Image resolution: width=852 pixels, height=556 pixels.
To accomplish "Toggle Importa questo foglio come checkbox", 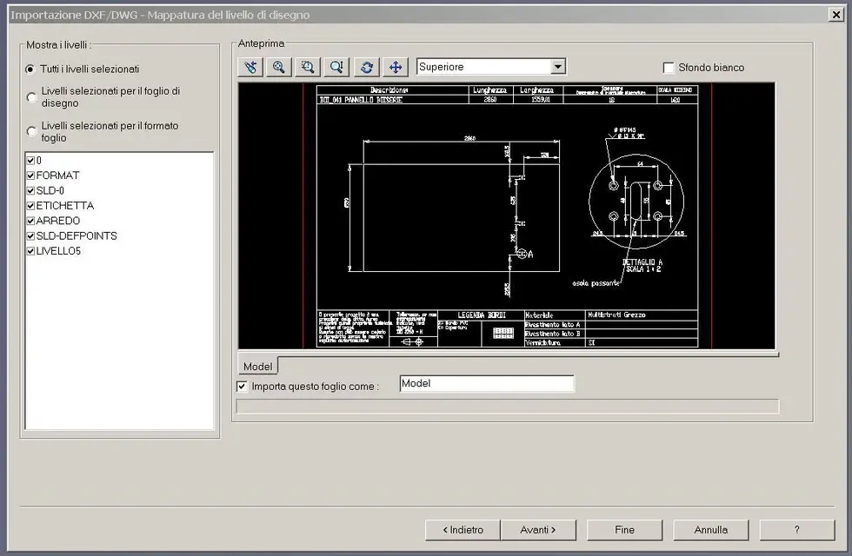I will [x=242, y=387].
